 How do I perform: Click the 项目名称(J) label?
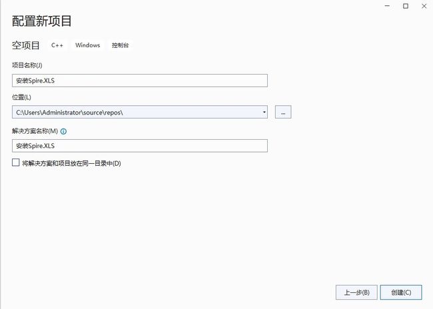(27, 65)
